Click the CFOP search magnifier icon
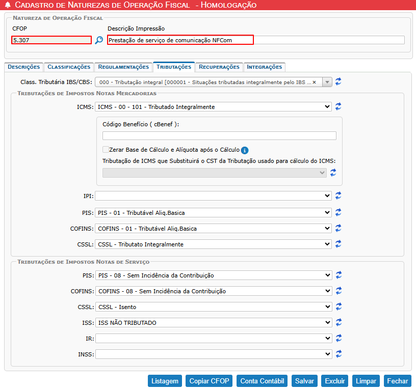 99,40
